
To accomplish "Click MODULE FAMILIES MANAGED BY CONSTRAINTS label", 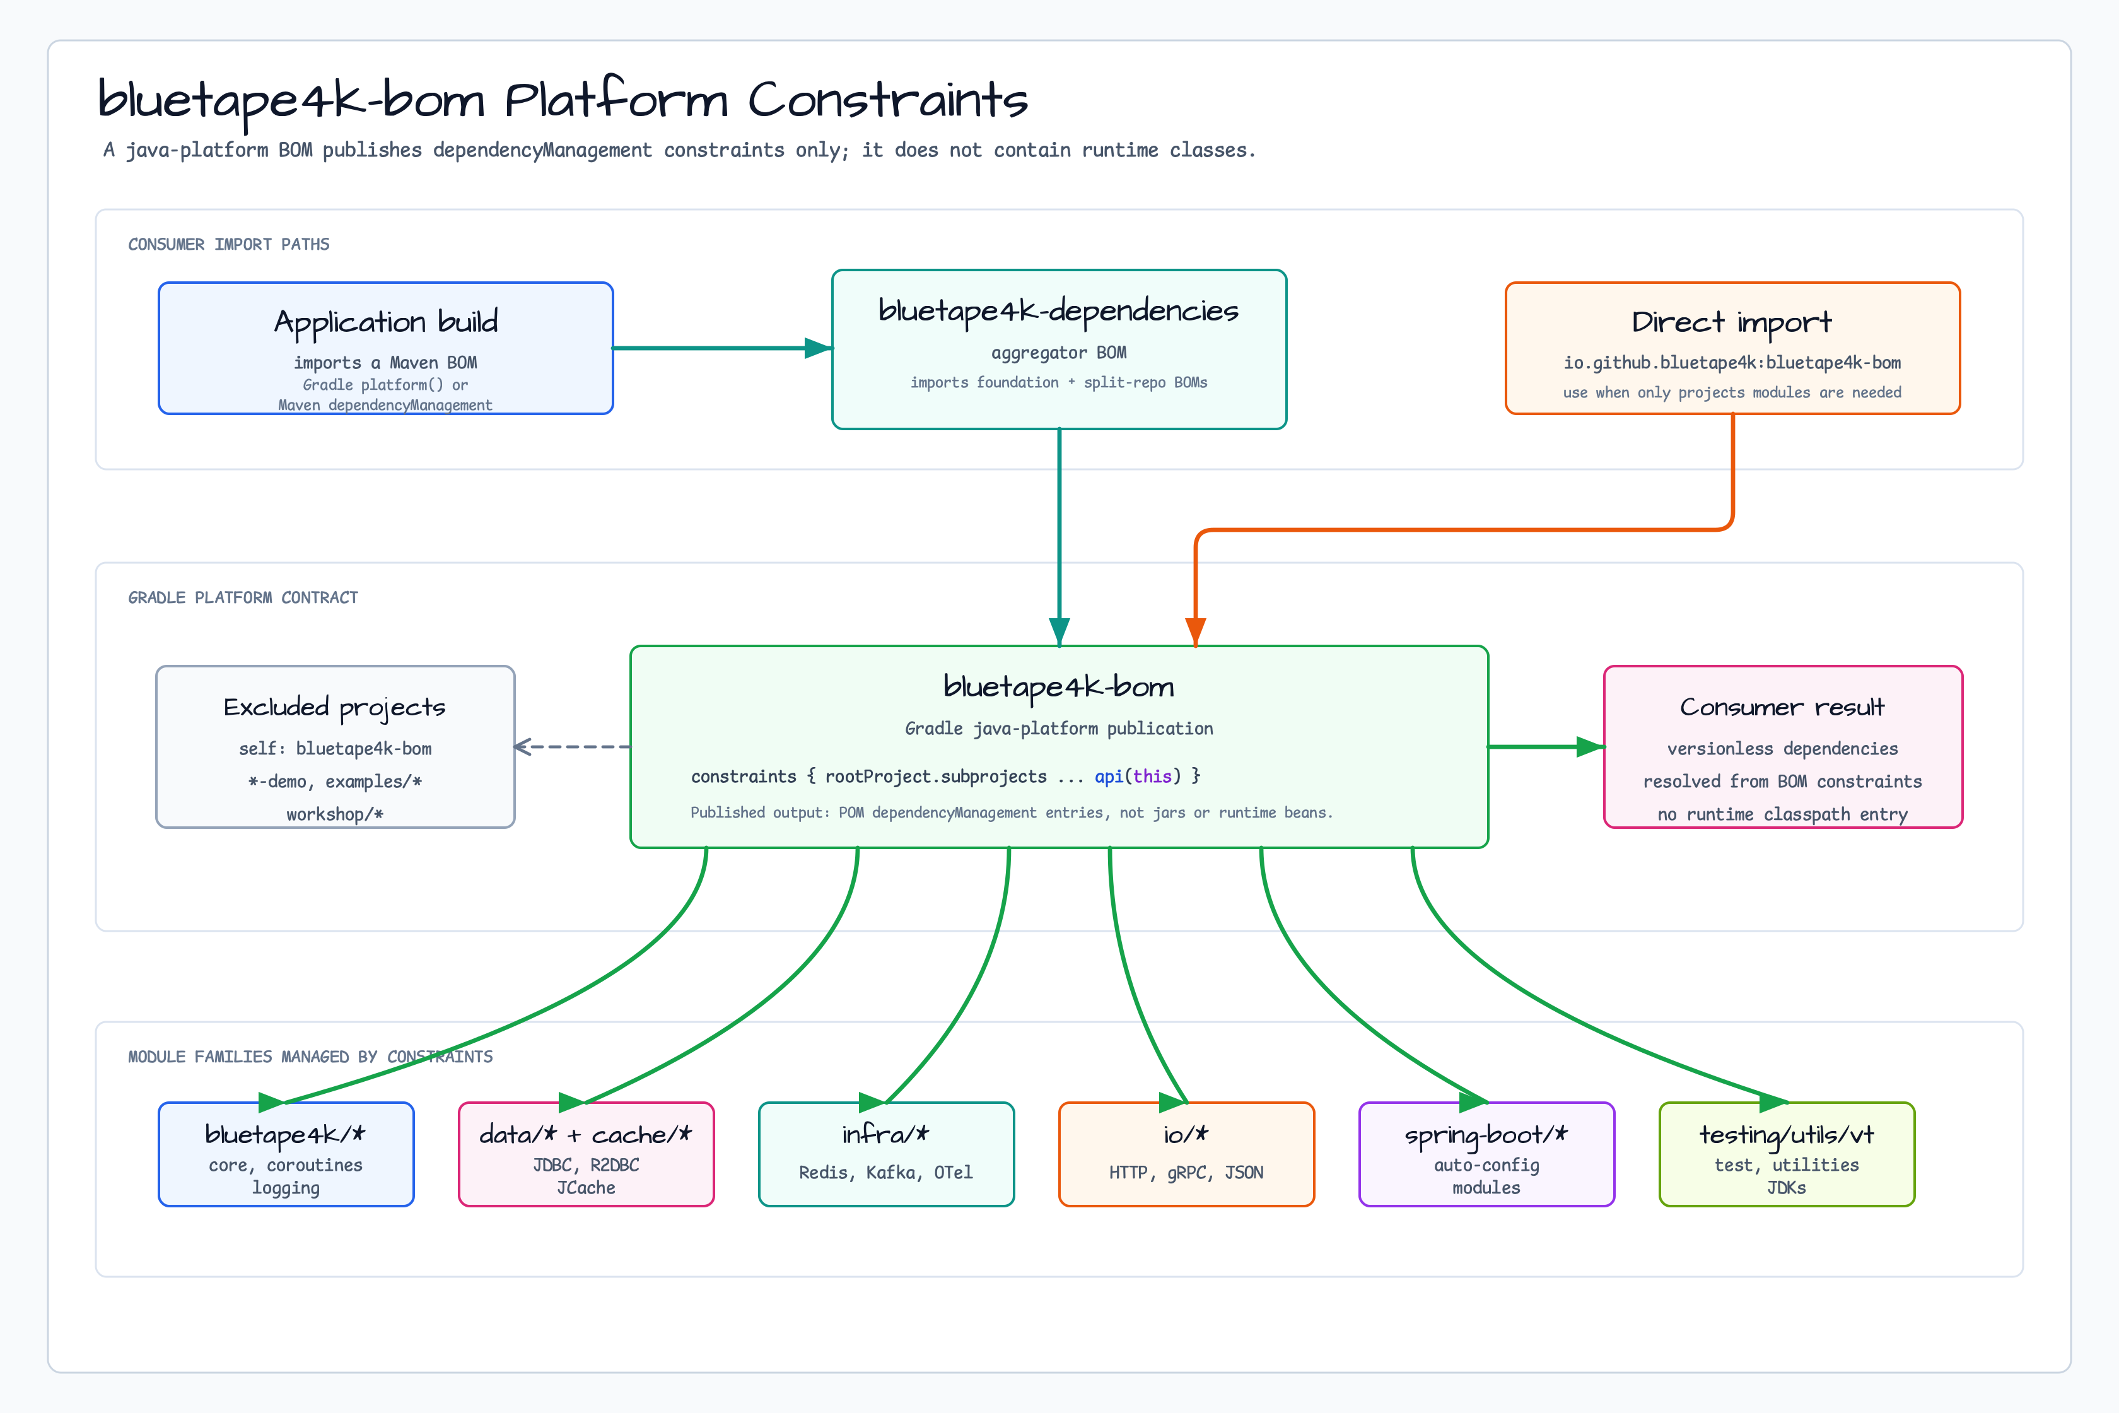I will 310,1056.
